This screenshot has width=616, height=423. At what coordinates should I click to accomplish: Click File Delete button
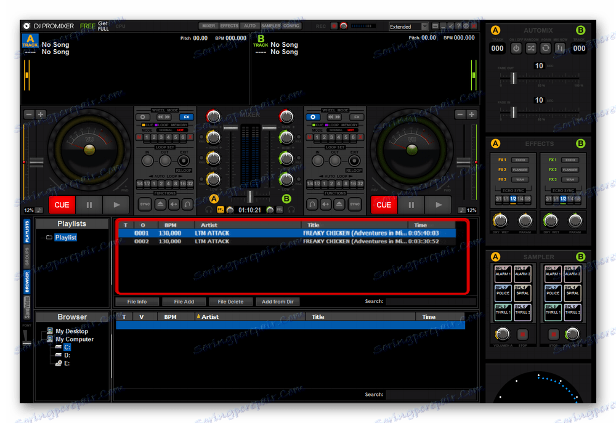click(x=230, y=302)
